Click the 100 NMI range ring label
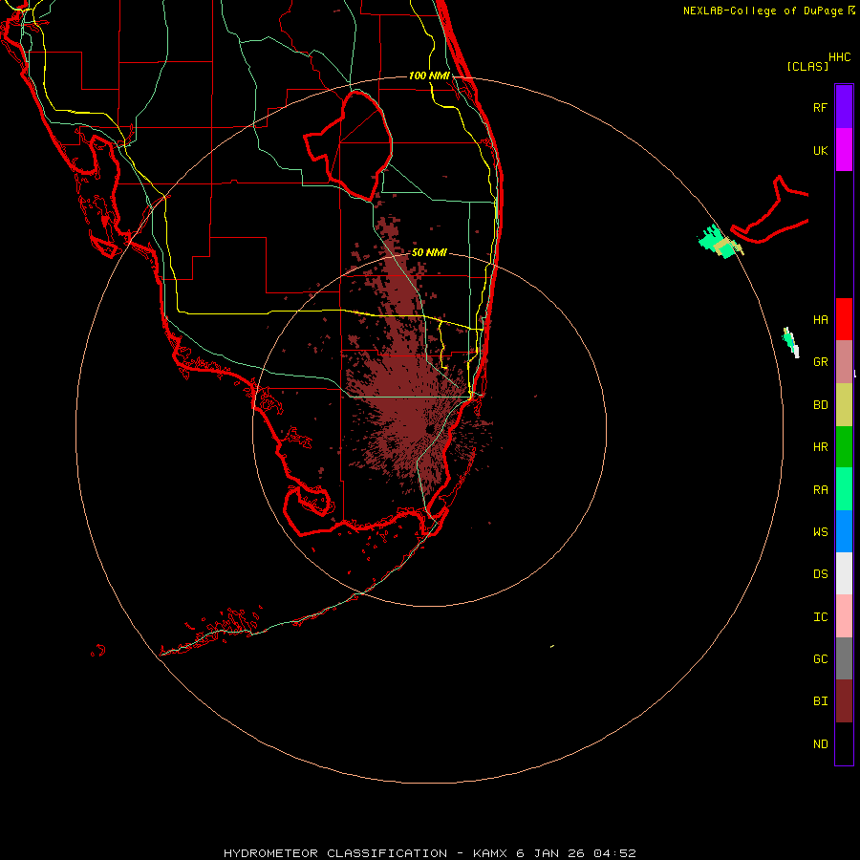The height and width of the screenshot is (860, 860). [x=429, y=75]
